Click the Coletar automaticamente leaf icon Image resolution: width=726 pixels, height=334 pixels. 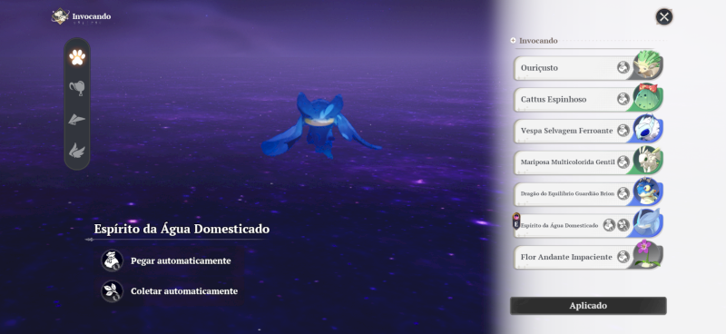112,291
